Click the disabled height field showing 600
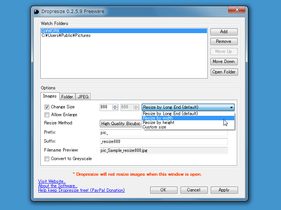Image resolution: width=281 pixels, height=210 pixels. tap(127, 107)
